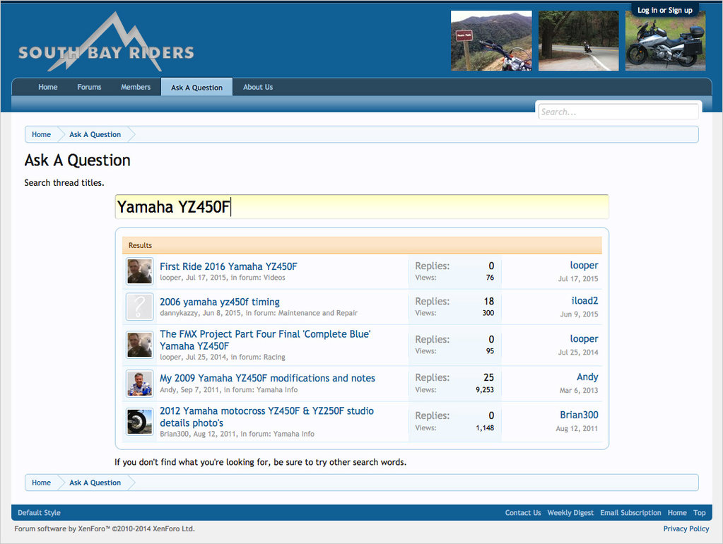The image size is (723, 544).
Task: Open Andy's avatar next to 2009 thread
Action: (139, 383)
